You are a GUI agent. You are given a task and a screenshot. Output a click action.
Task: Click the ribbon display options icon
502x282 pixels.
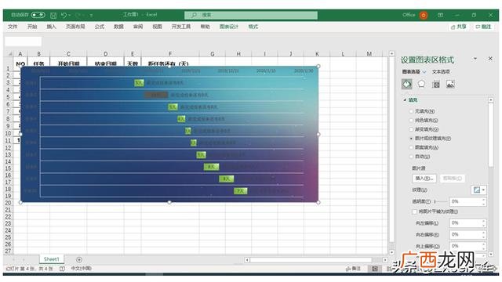[x=441, y=15]
